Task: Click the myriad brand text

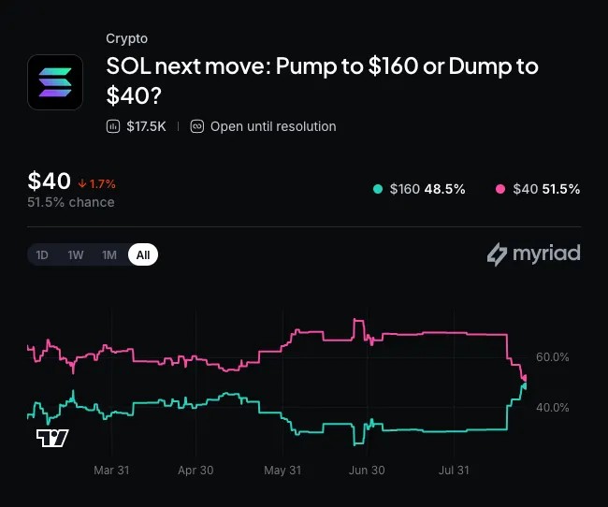Action: [546, 253]
